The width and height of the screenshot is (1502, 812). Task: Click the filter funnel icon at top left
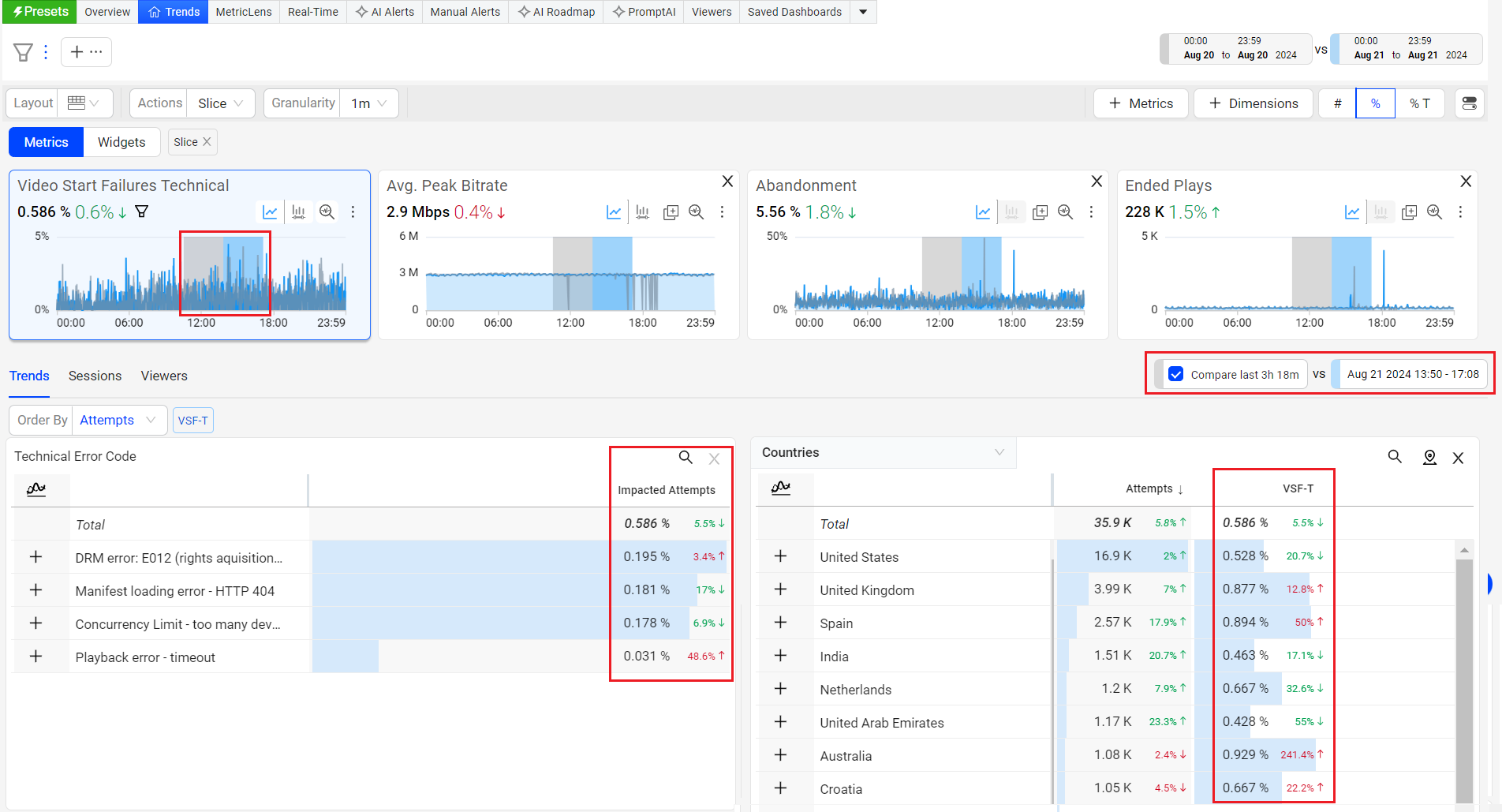pyautogui.click(x=23, y=52)
